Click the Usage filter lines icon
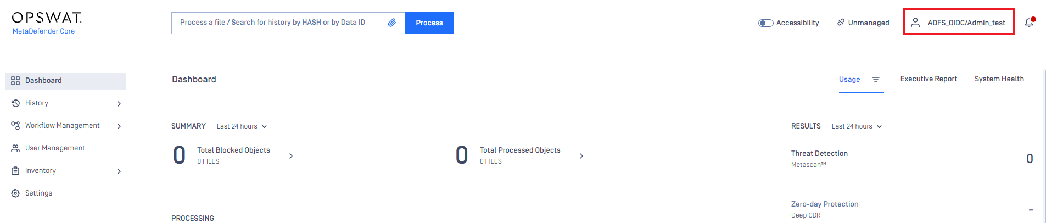1046x223 pixels. [x=876, y=80]
